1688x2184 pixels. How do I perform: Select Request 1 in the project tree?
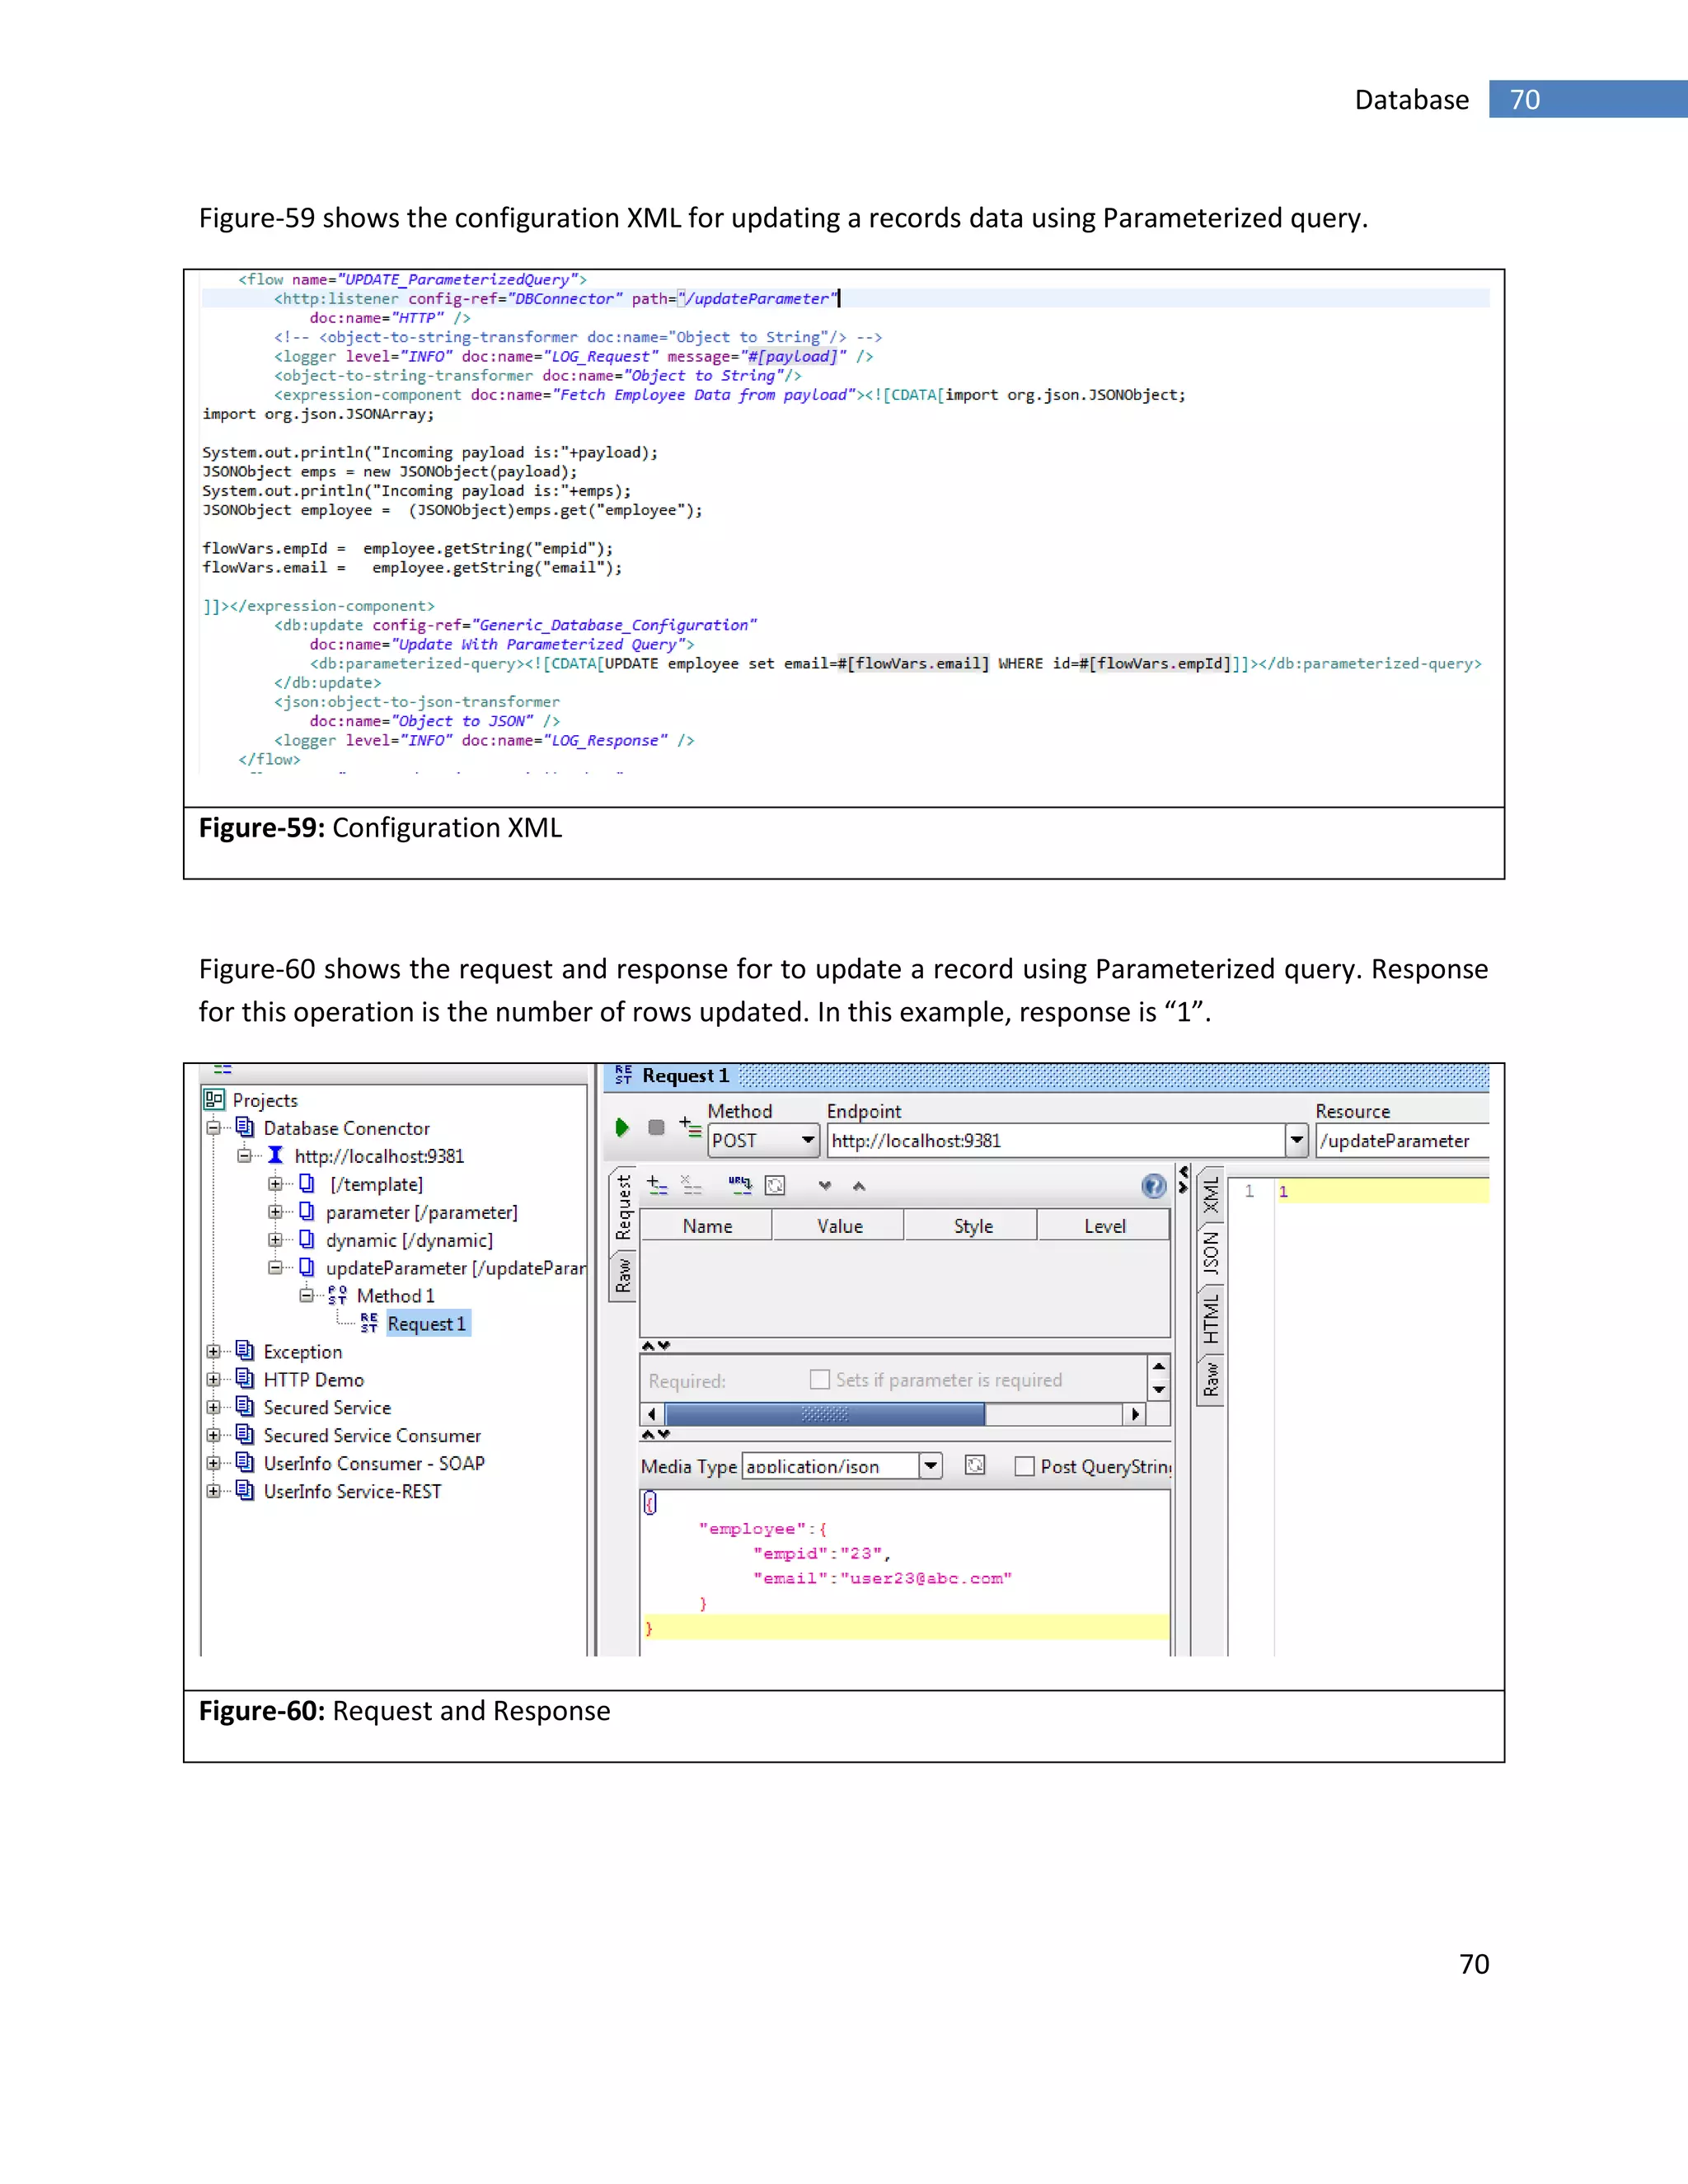click(427, 1324)
